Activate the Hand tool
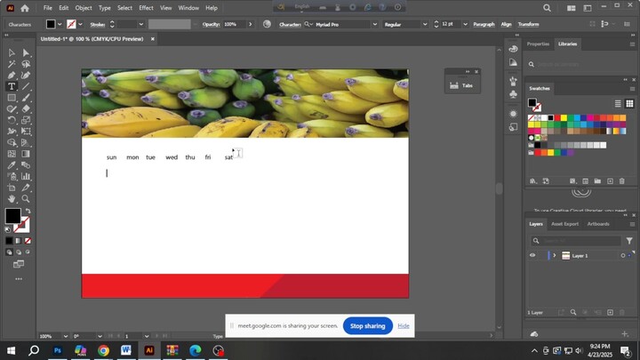 coord(12,199)
